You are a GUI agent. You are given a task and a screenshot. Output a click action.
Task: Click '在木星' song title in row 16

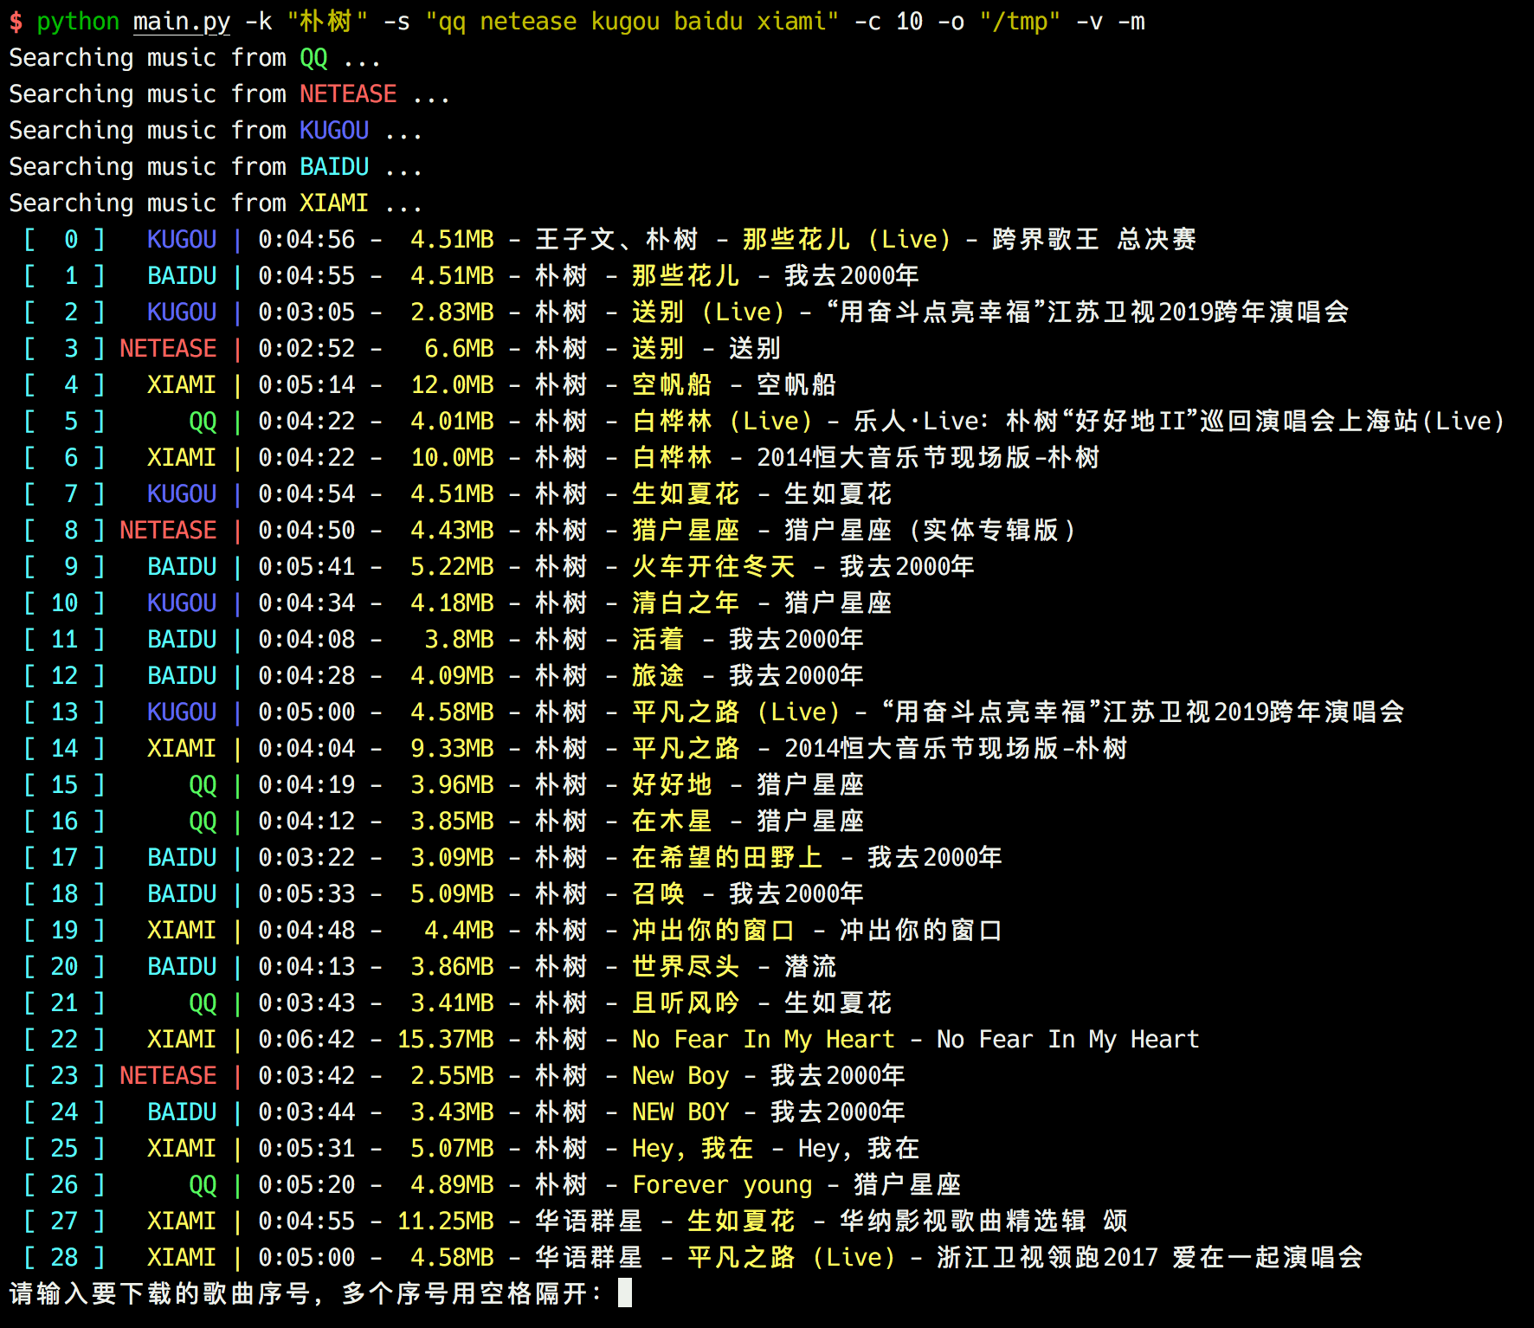click(672, 821)
